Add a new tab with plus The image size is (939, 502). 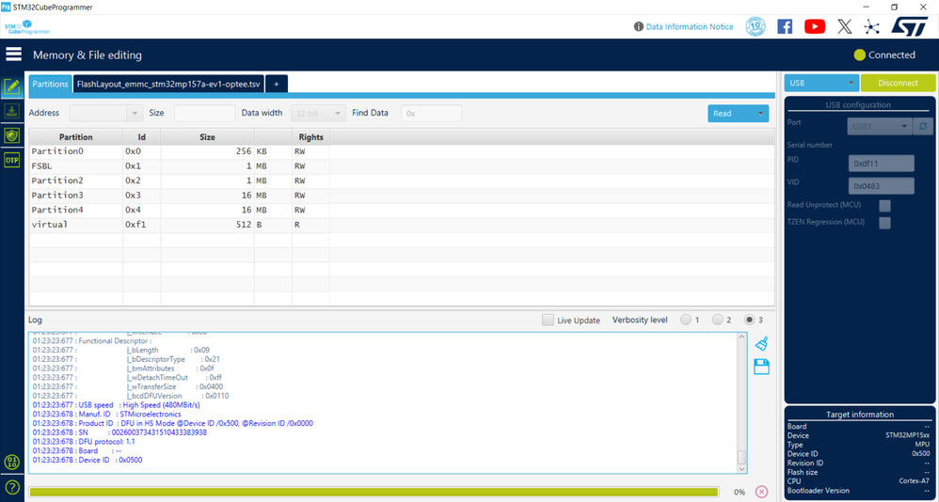tap(276, 85)
